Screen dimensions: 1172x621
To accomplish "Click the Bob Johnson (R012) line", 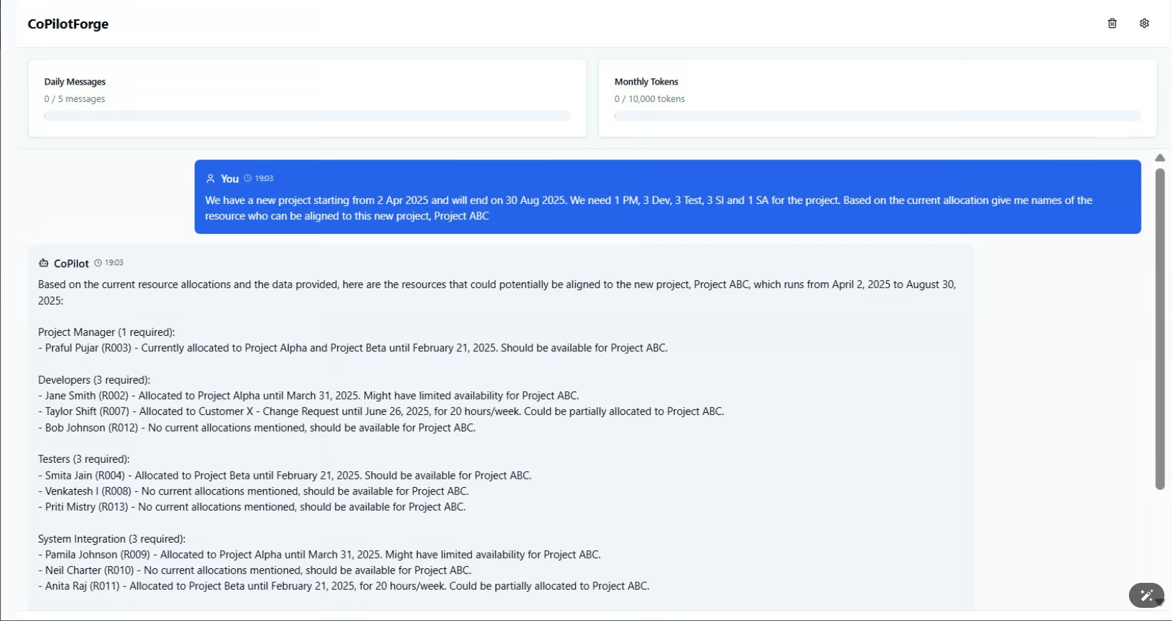I will (x=257, y=428).
